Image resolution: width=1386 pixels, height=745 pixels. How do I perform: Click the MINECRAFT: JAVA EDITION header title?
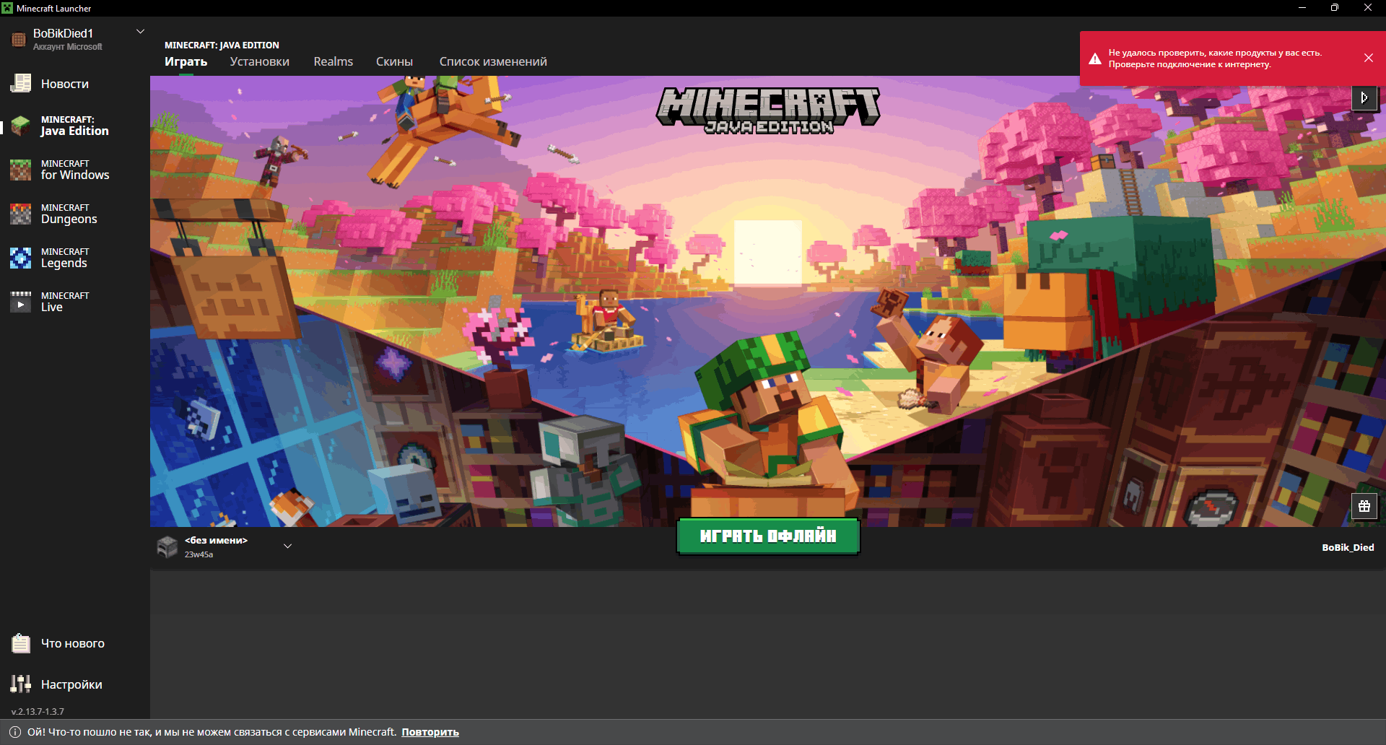tap(222, 45)
